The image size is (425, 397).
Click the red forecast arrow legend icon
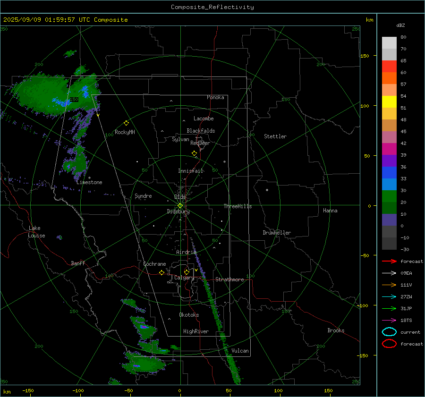pos(389,261)
